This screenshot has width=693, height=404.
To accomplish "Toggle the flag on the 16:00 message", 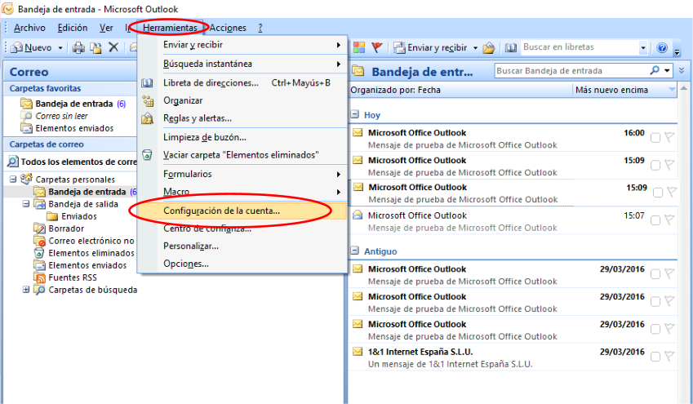I will tap(669, 138).
